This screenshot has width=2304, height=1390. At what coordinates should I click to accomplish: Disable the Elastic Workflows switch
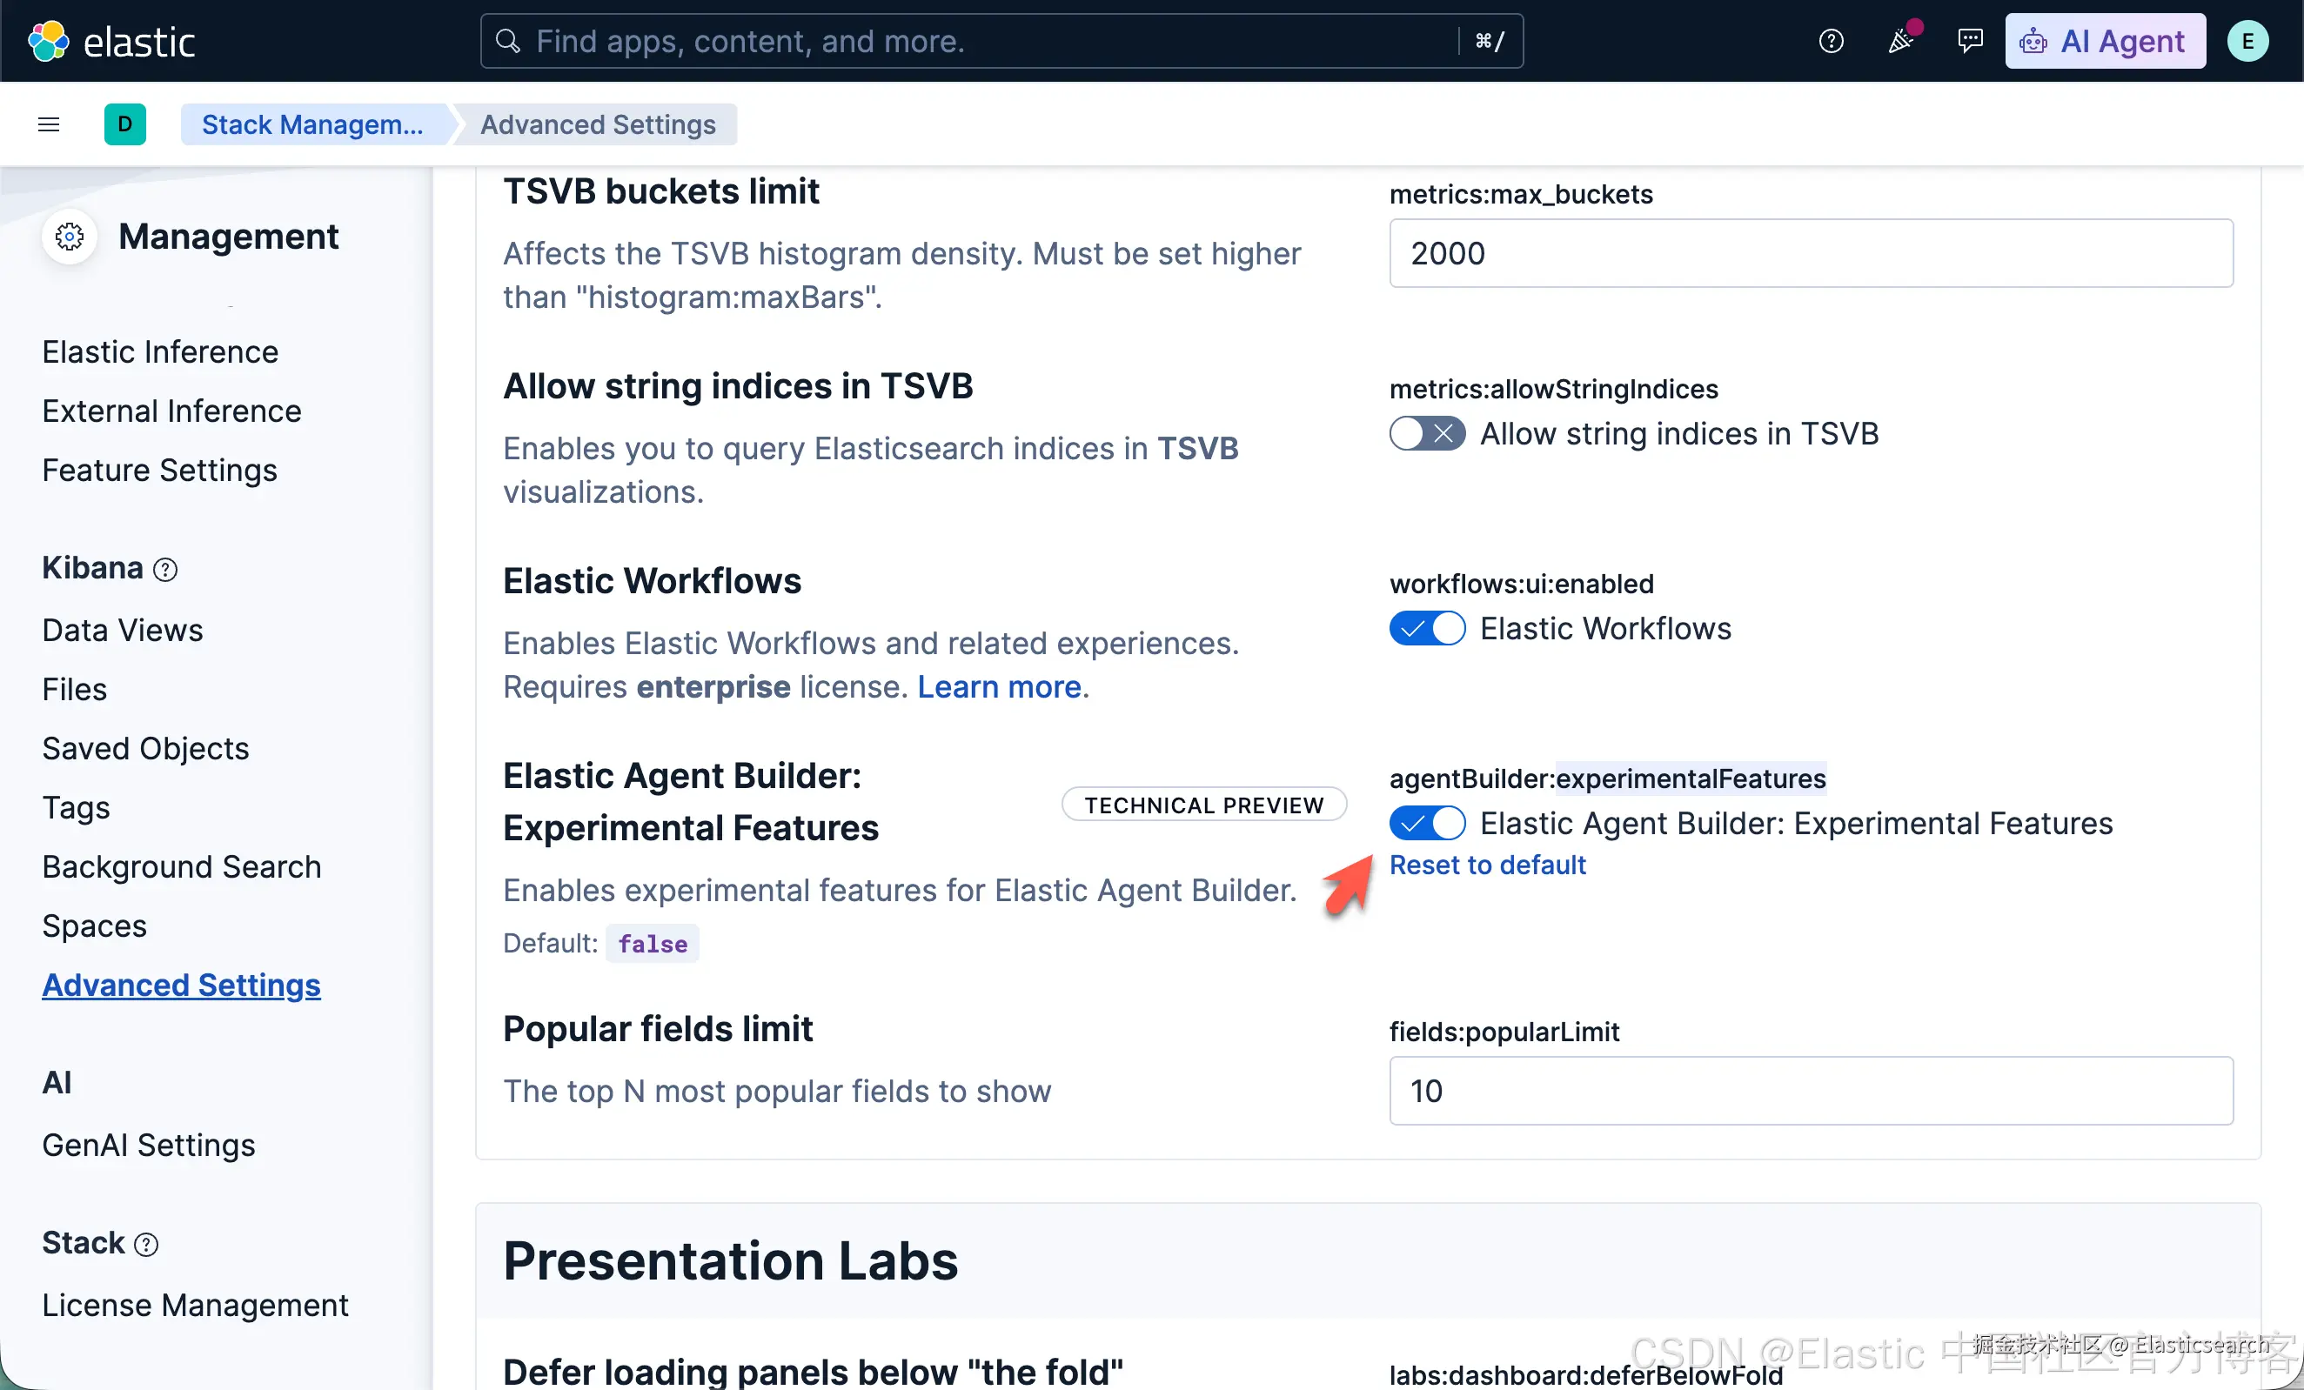click(x=1427, y=628)
